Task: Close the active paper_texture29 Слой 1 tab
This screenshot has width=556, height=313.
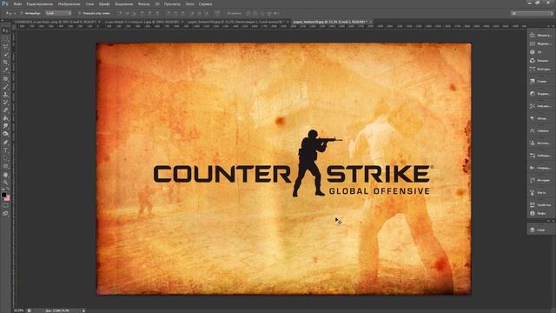Action: (371, 22)
